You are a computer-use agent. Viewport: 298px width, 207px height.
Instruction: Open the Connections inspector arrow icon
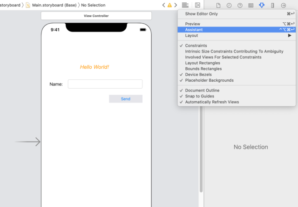[284, 5]
